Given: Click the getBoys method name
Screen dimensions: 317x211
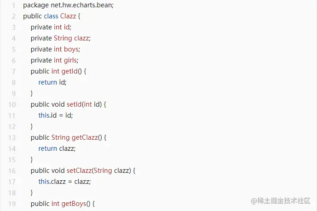Looking at the screenshot, I should (74, 204).
